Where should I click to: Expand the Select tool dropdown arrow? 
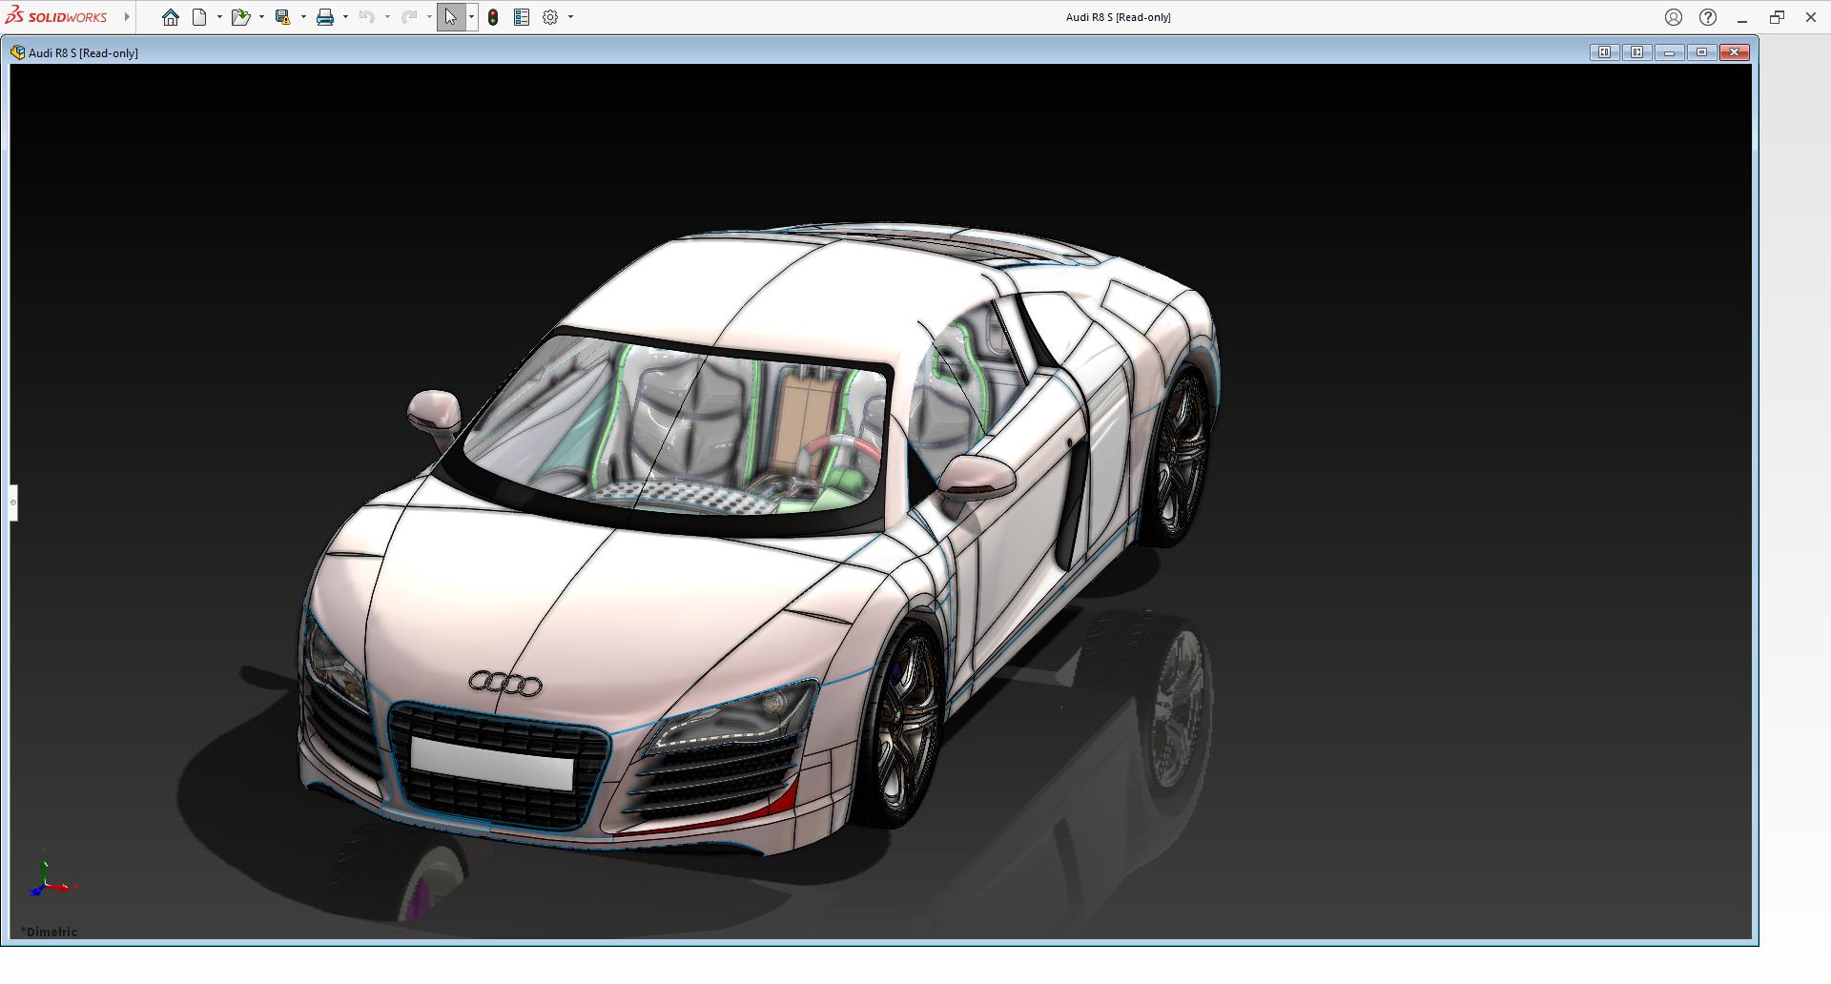point(471,17)
